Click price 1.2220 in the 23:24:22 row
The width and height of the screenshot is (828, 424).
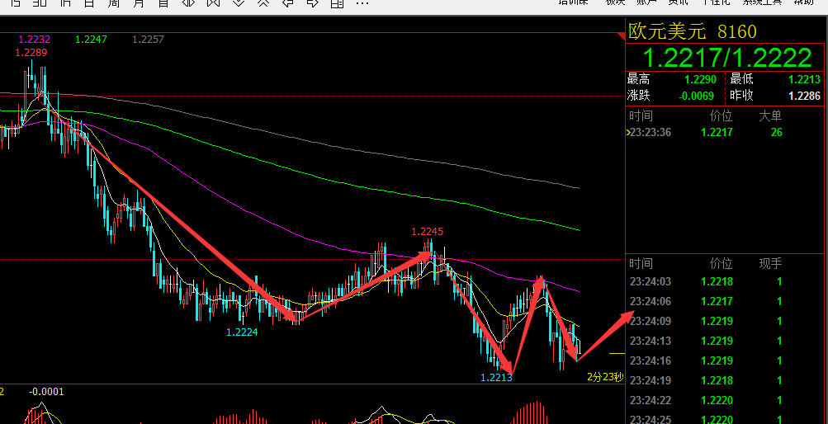tap(717, 400)
